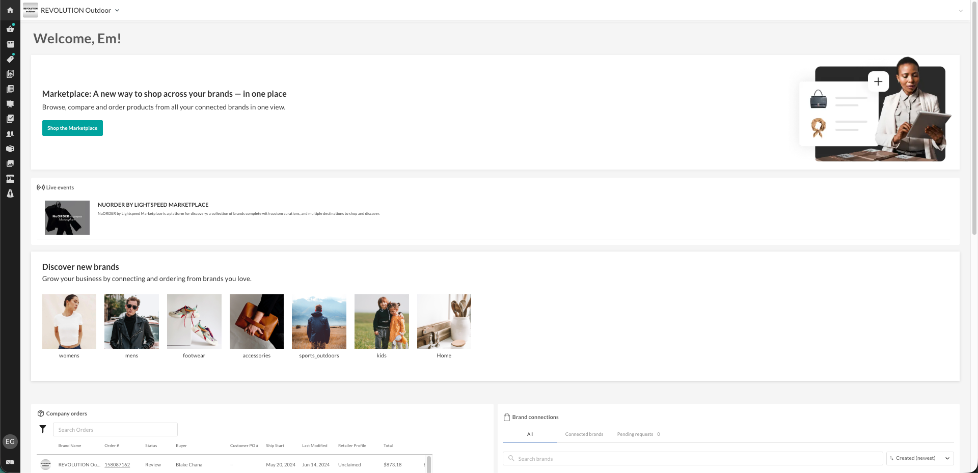The height and width of the screenshot is (473, 978).
Task: Select the All brand connections tab
Action: pyautogui.click(x=530, y=434)
